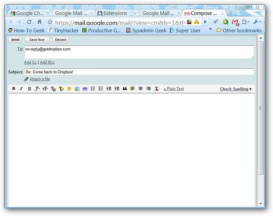Open the page menu dropdown

(x=246, y=22)
